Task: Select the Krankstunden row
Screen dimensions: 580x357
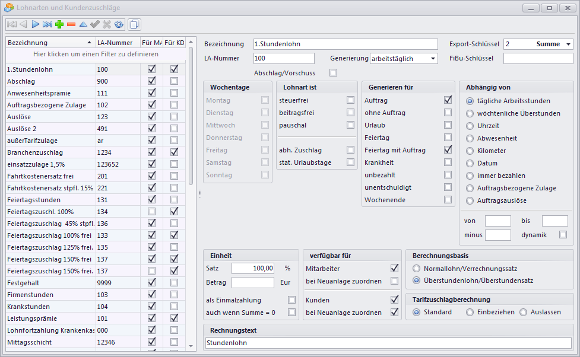Action: (x=96, y=307)
